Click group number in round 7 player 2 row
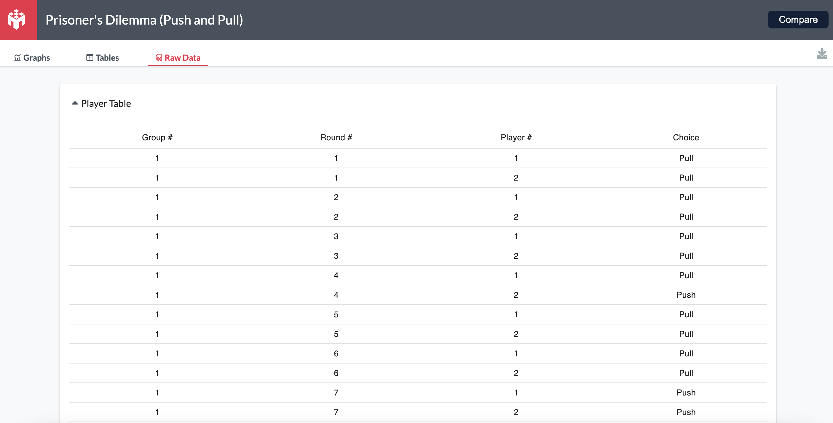The width and height of the screenshot is (833, 423). pyautogui.click(x=157, y=412)
